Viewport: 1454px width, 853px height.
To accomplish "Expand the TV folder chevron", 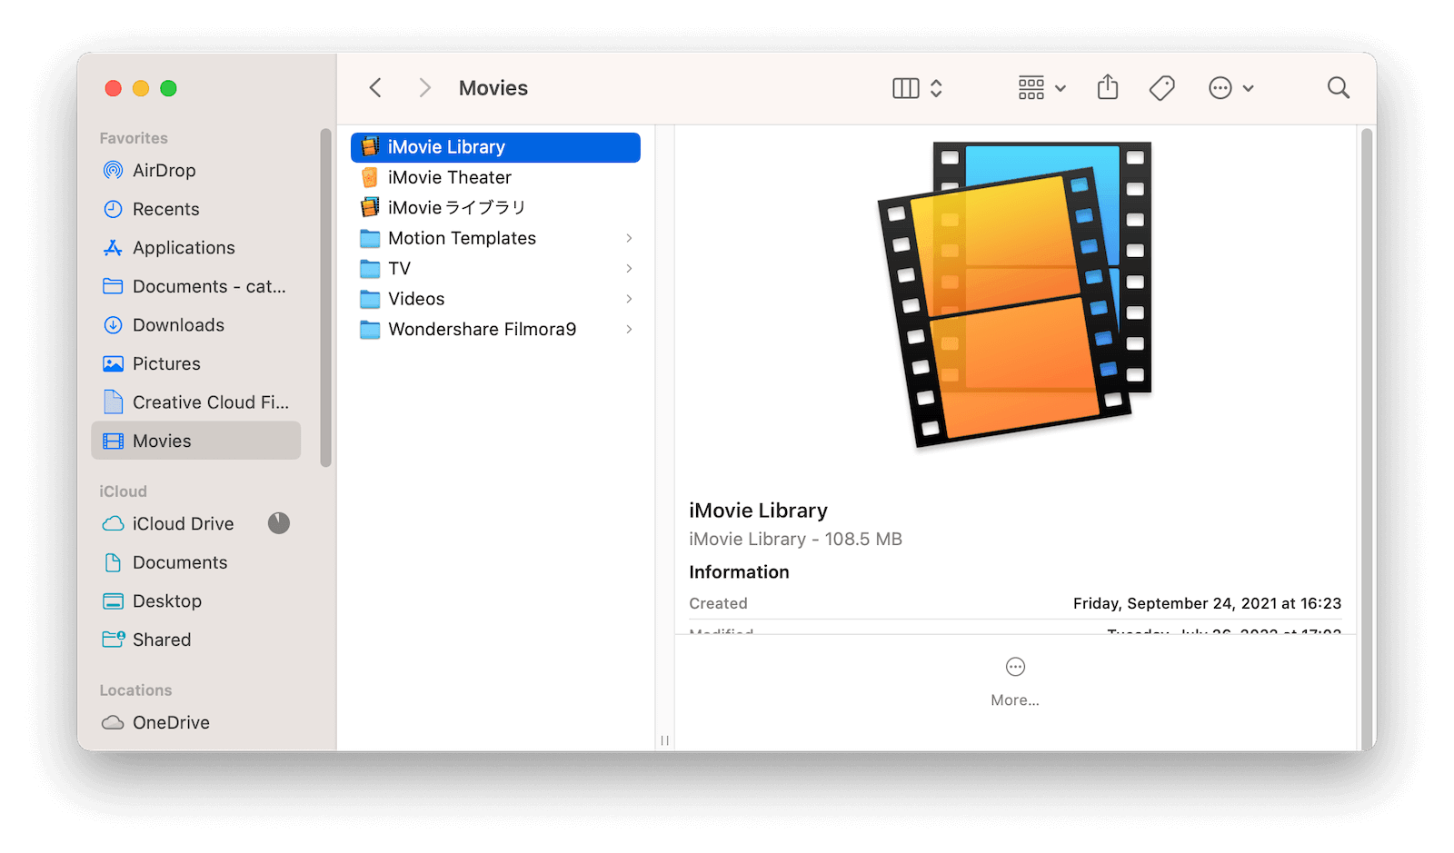I will [629, 269].
